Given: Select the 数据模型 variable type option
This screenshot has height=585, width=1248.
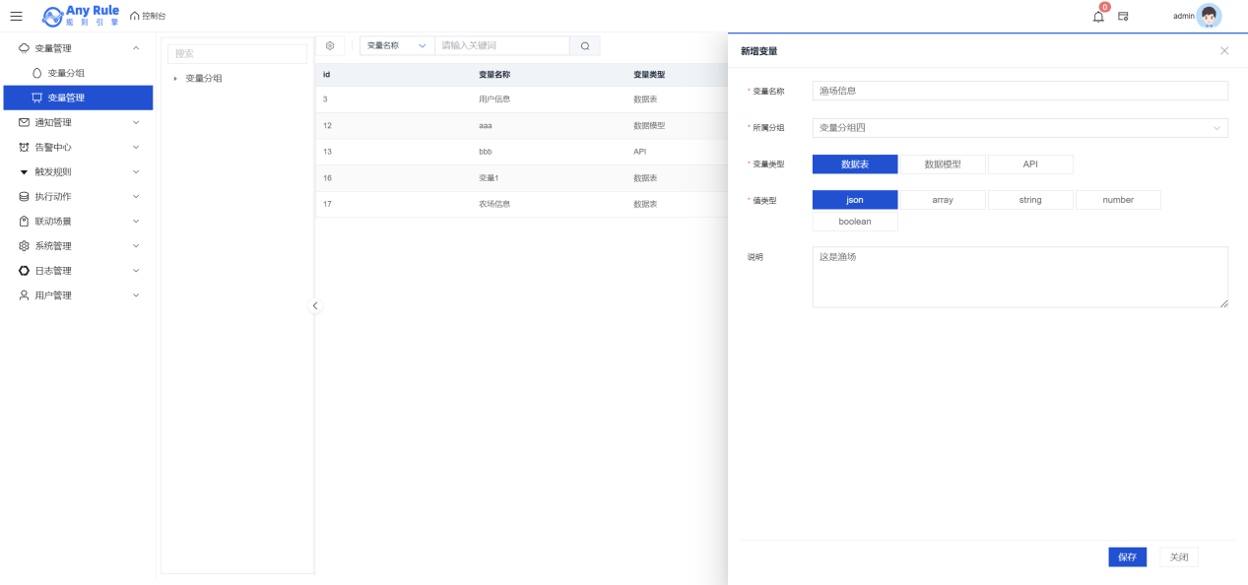Looking at the screenshot, I should (x=943, y=164).
